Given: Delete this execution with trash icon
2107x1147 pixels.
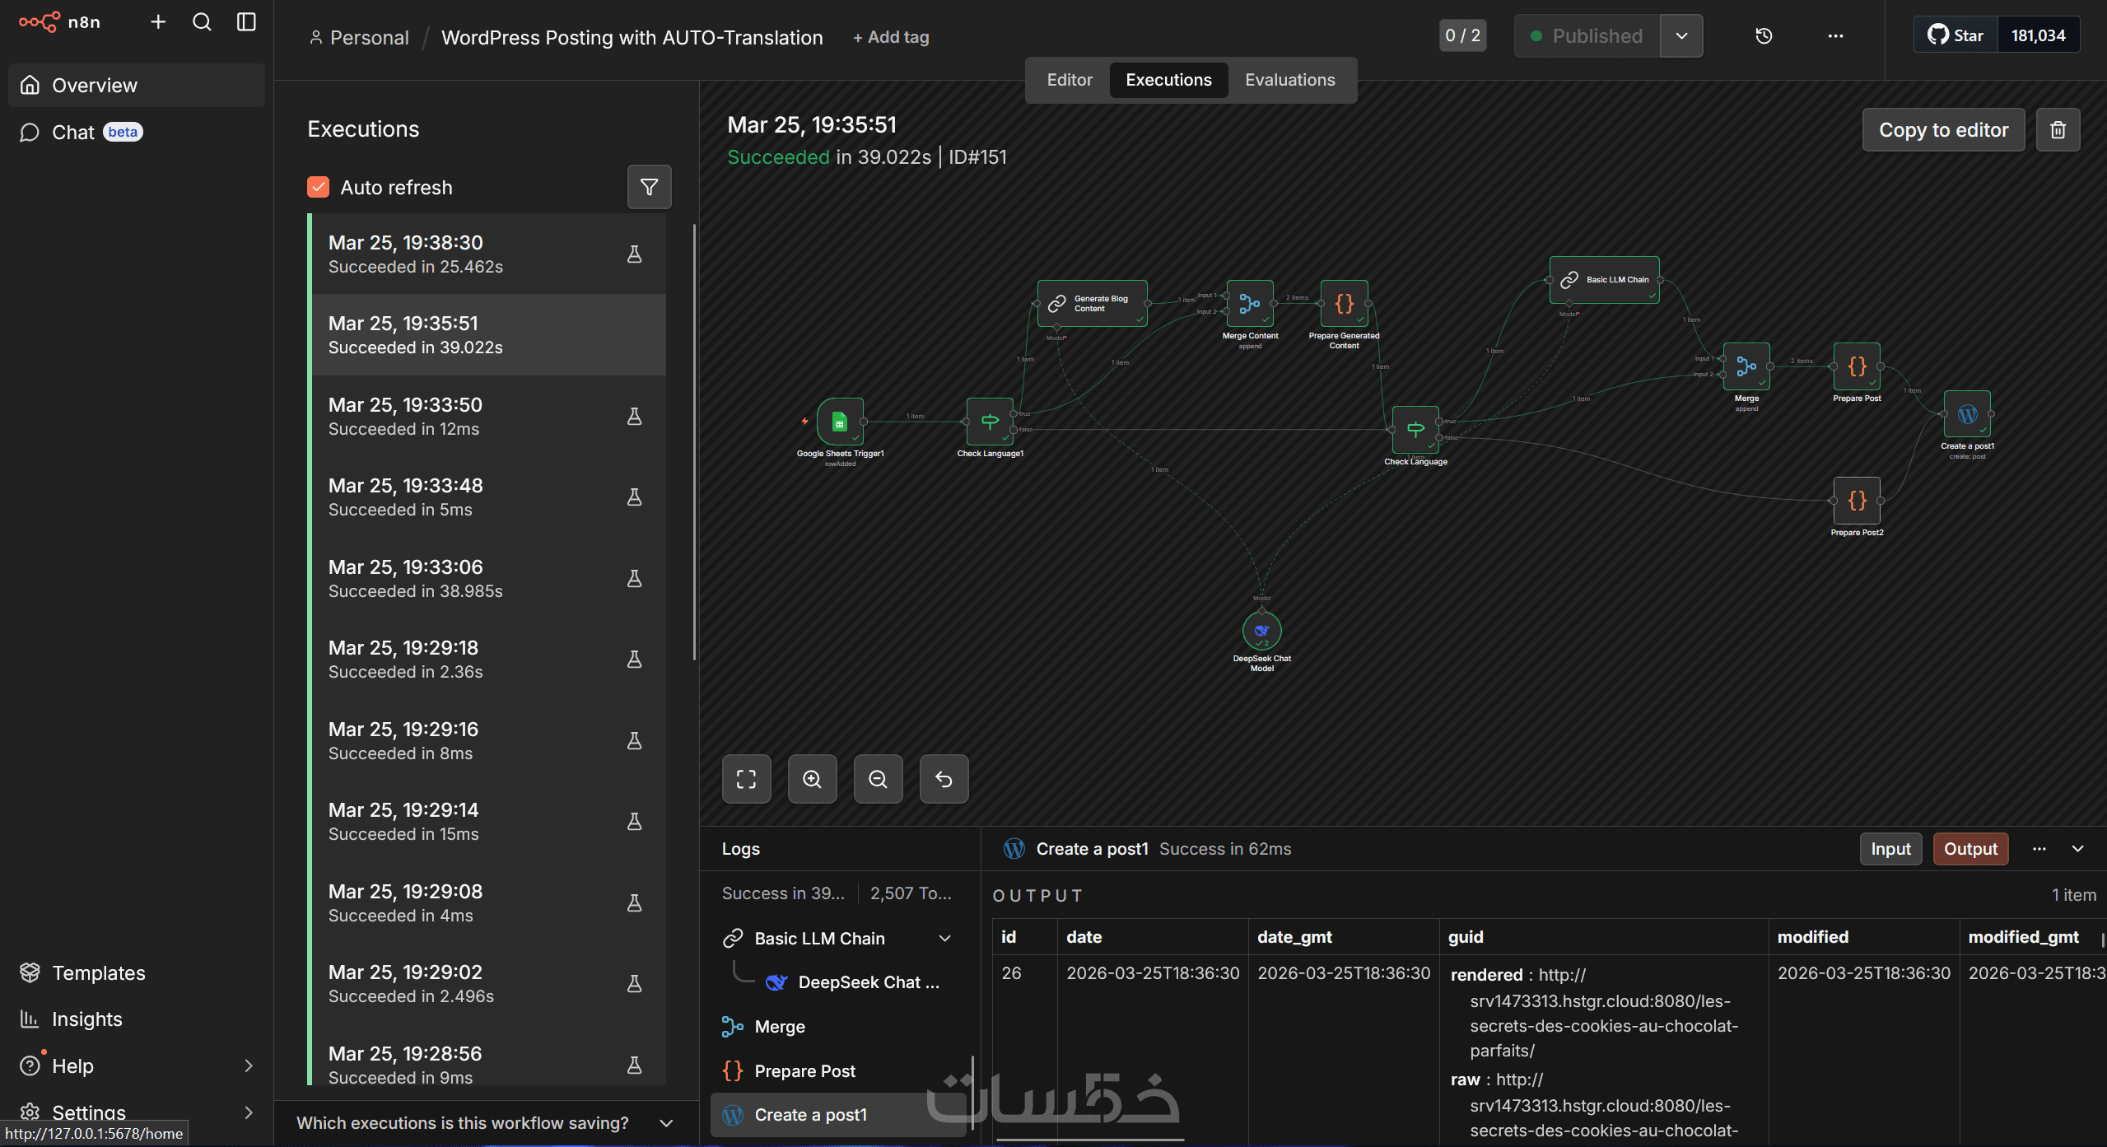Looking at the screenshot, I should (2058, 130).
